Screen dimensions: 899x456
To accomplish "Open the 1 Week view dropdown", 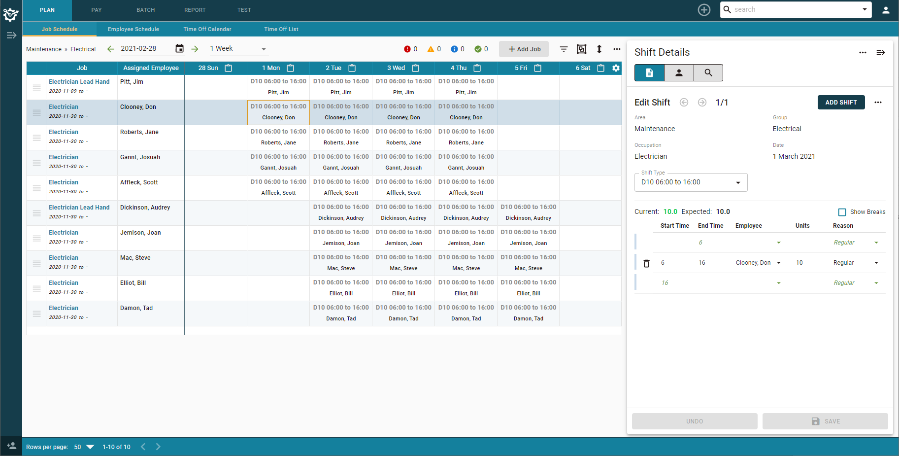I will tap(264, 48).
